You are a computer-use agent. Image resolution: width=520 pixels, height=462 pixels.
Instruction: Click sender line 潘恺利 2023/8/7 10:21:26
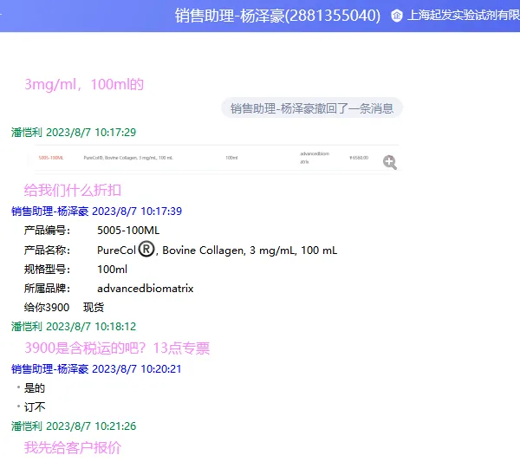pyautogui.click(x=74, y=426)
